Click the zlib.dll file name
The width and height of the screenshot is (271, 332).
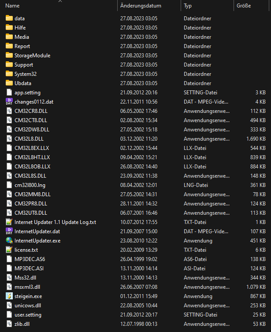coord(21,324)
